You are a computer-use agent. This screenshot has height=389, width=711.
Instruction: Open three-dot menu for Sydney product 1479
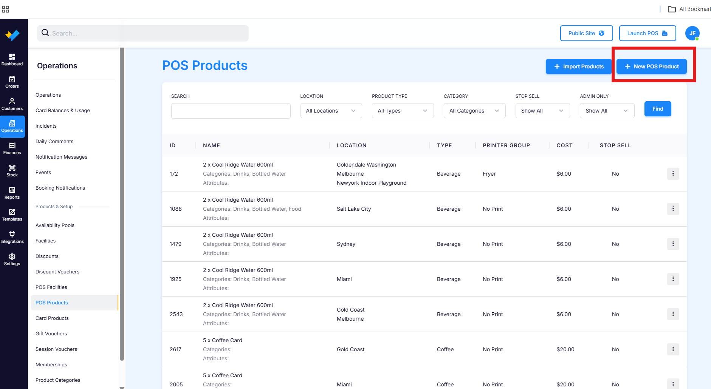point(673,244)
